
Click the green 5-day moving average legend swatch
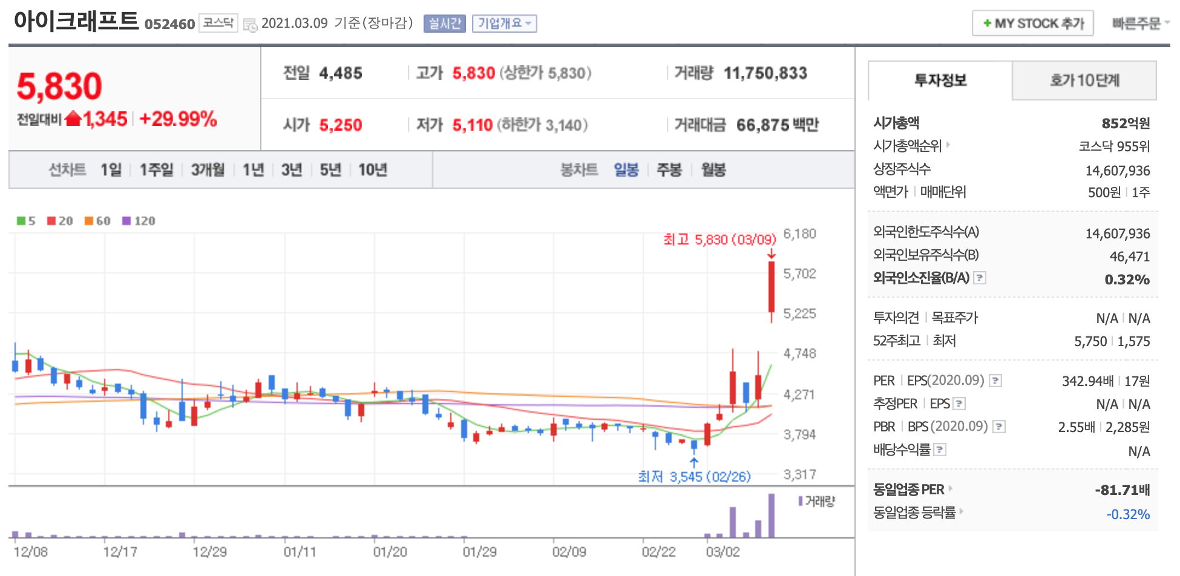click(x=21, y=221)
